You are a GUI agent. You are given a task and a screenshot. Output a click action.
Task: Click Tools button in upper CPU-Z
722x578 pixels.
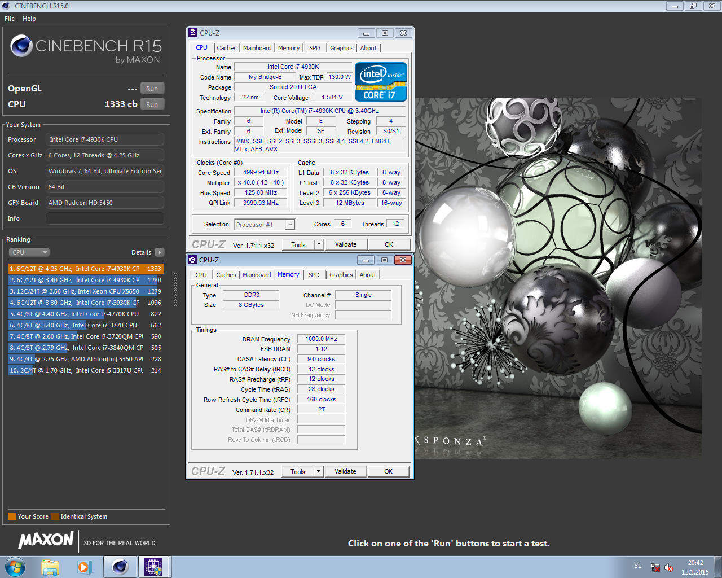coord(298,244)
